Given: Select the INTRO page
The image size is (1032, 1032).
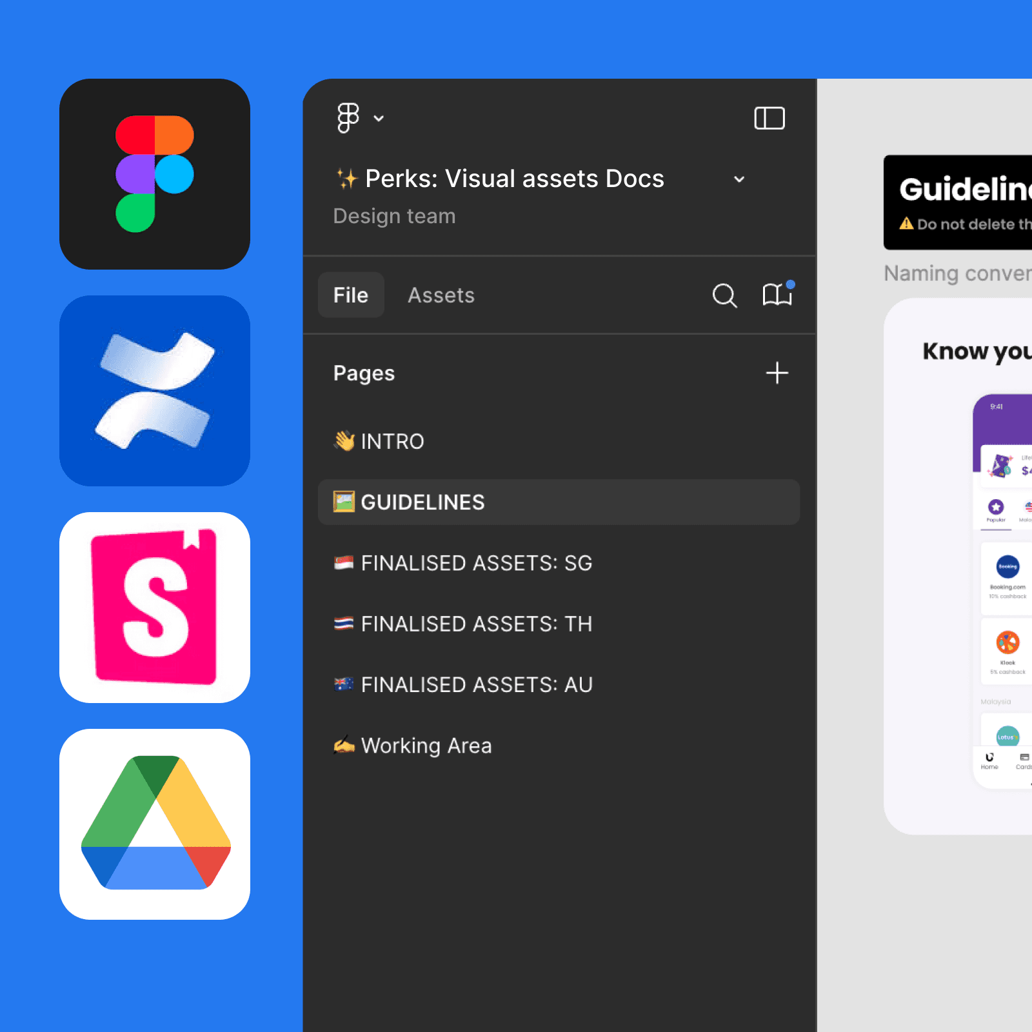Looking at the screenshot, I should click(x=559, y=441).
